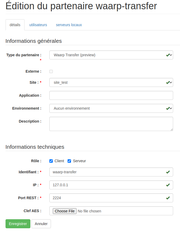
Task: Toggle the Externe checkbox
Action: (x=51, y=72)
